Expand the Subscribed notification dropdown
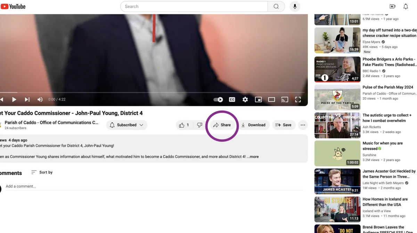 pos(126,125)
